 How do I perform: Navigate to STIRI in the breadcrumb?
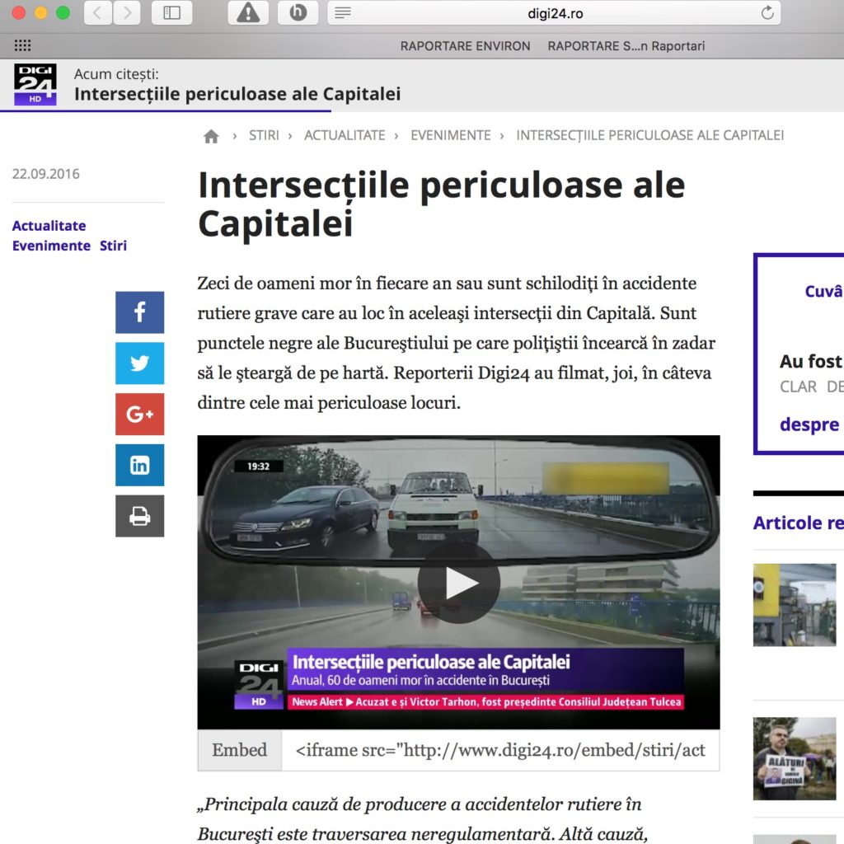point(265,135)
